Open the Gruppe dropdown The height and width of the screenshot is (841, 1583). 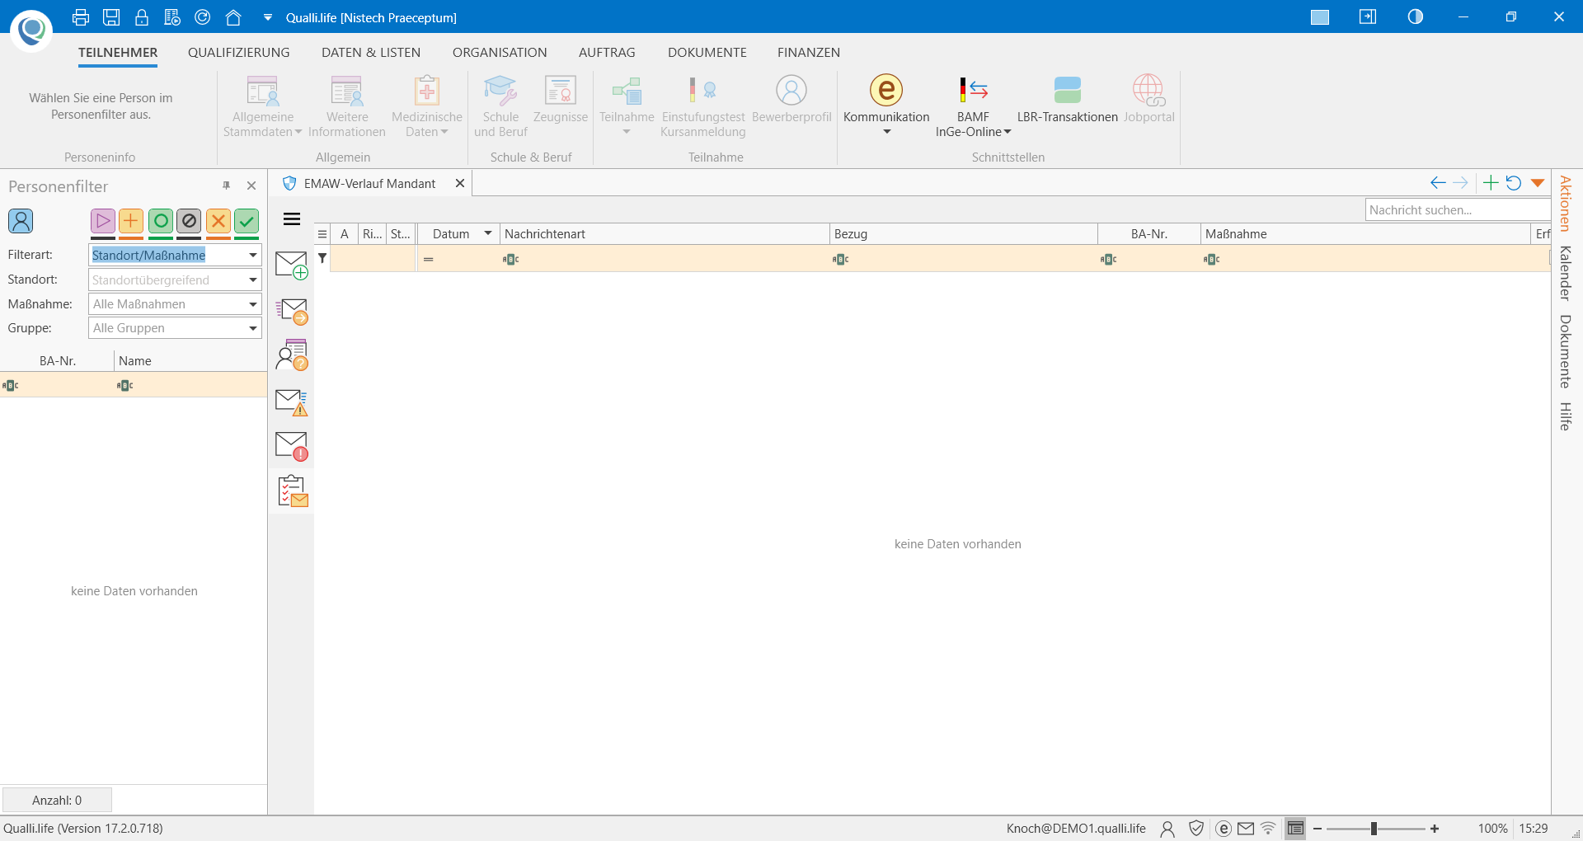(253, 328)
